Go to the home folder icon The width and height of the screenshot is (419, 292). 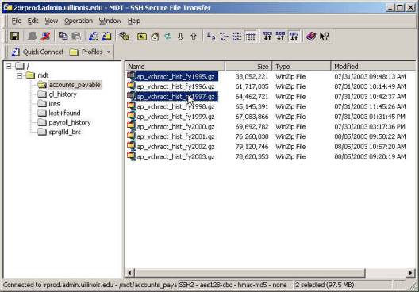tap(155, 36)
